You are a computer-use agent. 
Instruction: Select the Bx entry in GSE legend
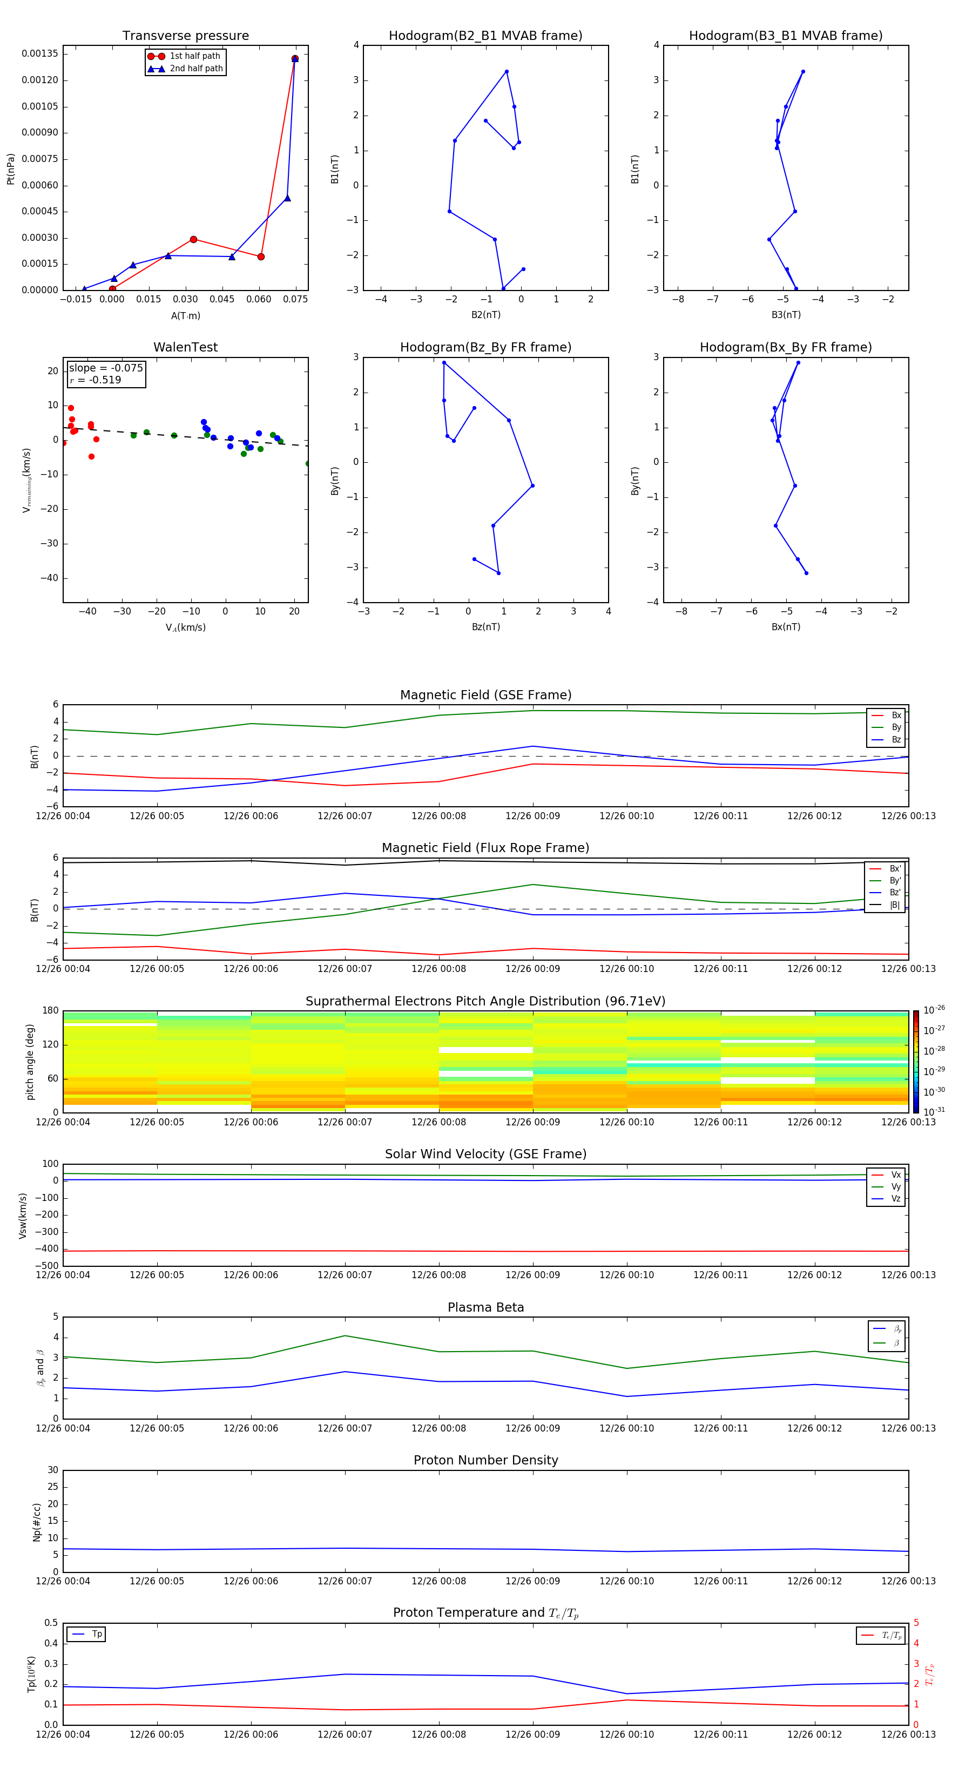(x=886, y=715)
